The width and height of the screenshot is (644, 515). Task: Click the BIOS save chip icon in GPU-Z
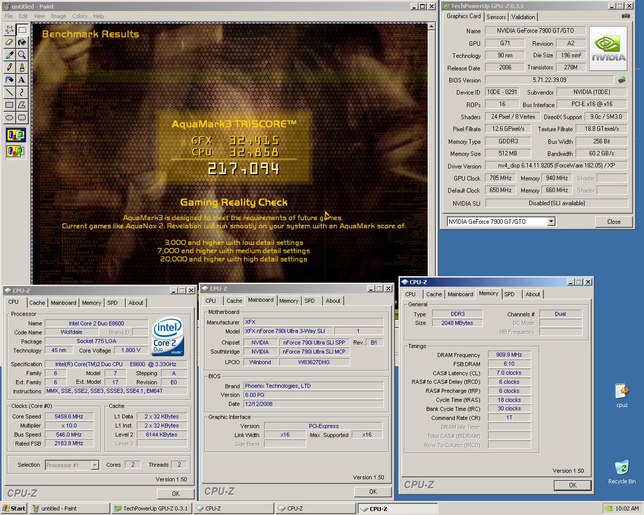tap(622, 79)
